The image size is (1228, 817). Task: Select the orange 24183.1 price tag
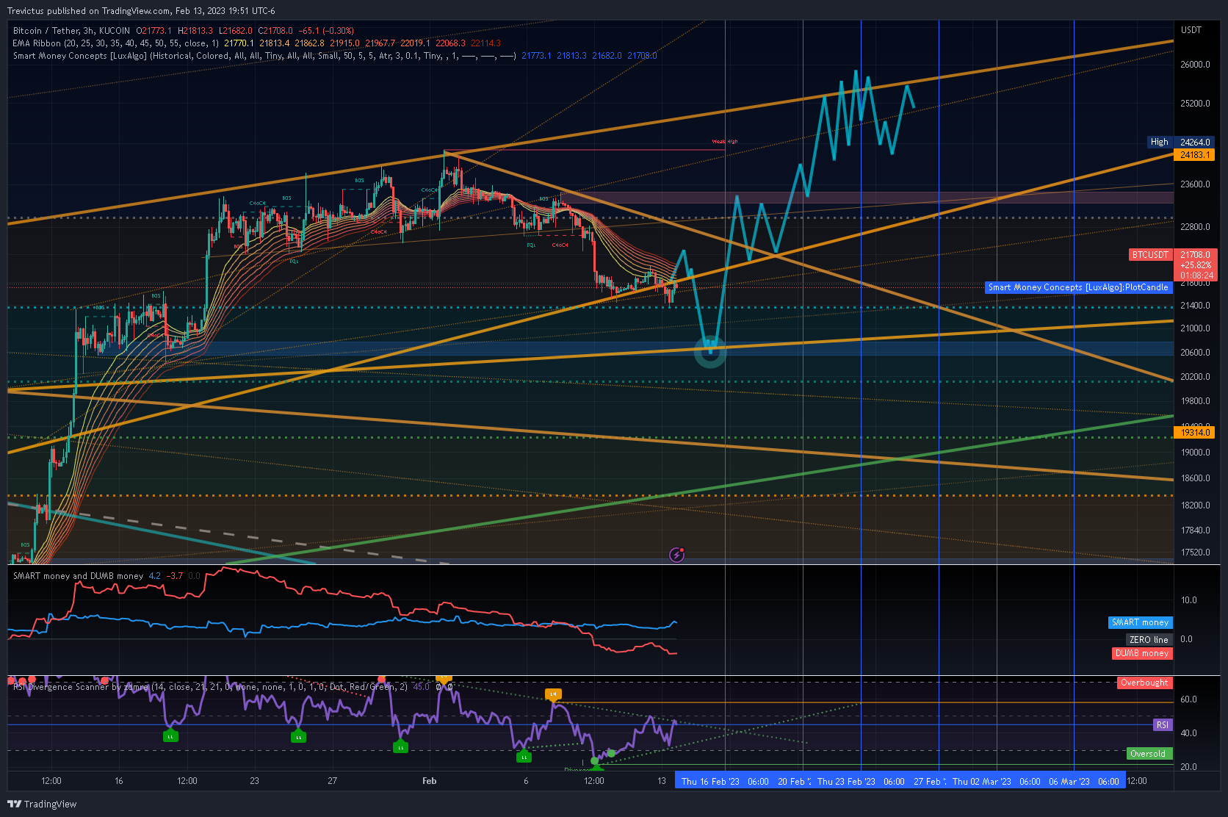[x=1196, y=155]
